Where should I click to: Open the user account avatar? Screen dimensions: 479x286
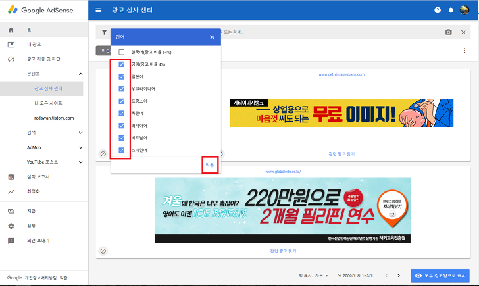[x=465, y=10]
